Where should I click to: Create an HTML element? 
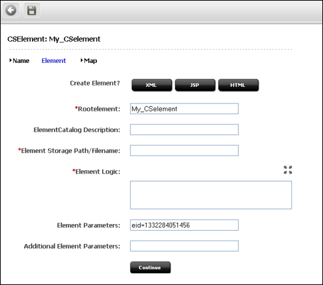click(x=239, y=85)
